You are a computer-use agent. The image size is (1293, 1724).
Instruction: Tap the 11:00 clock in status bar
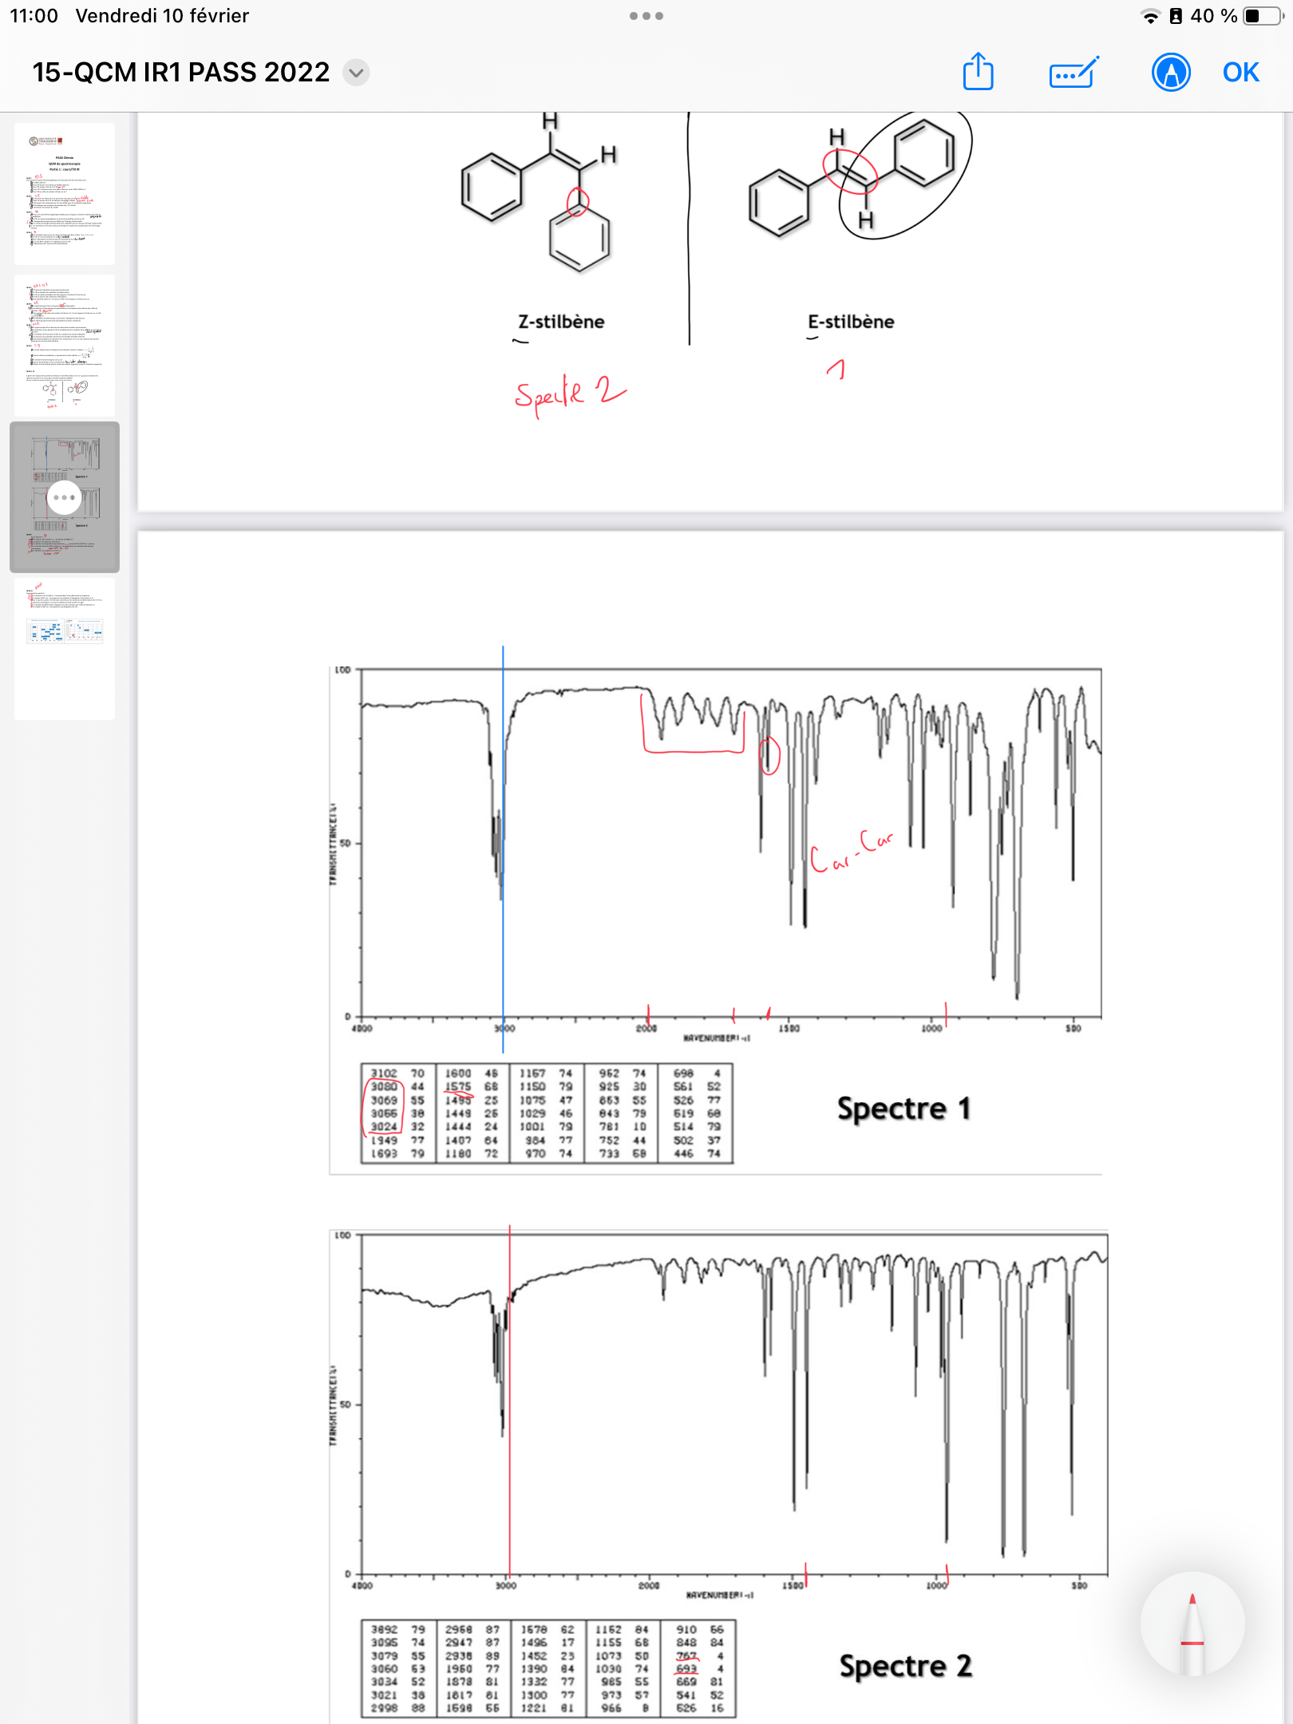pyautogui.click(x=34, y=16)
